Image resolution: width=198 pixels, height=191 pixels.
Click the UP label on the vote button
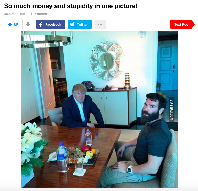tap(16, 25)
